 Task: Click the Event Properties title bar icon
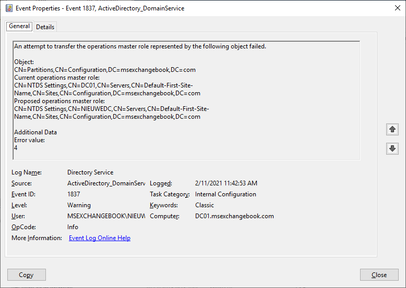tap(8, 8)
